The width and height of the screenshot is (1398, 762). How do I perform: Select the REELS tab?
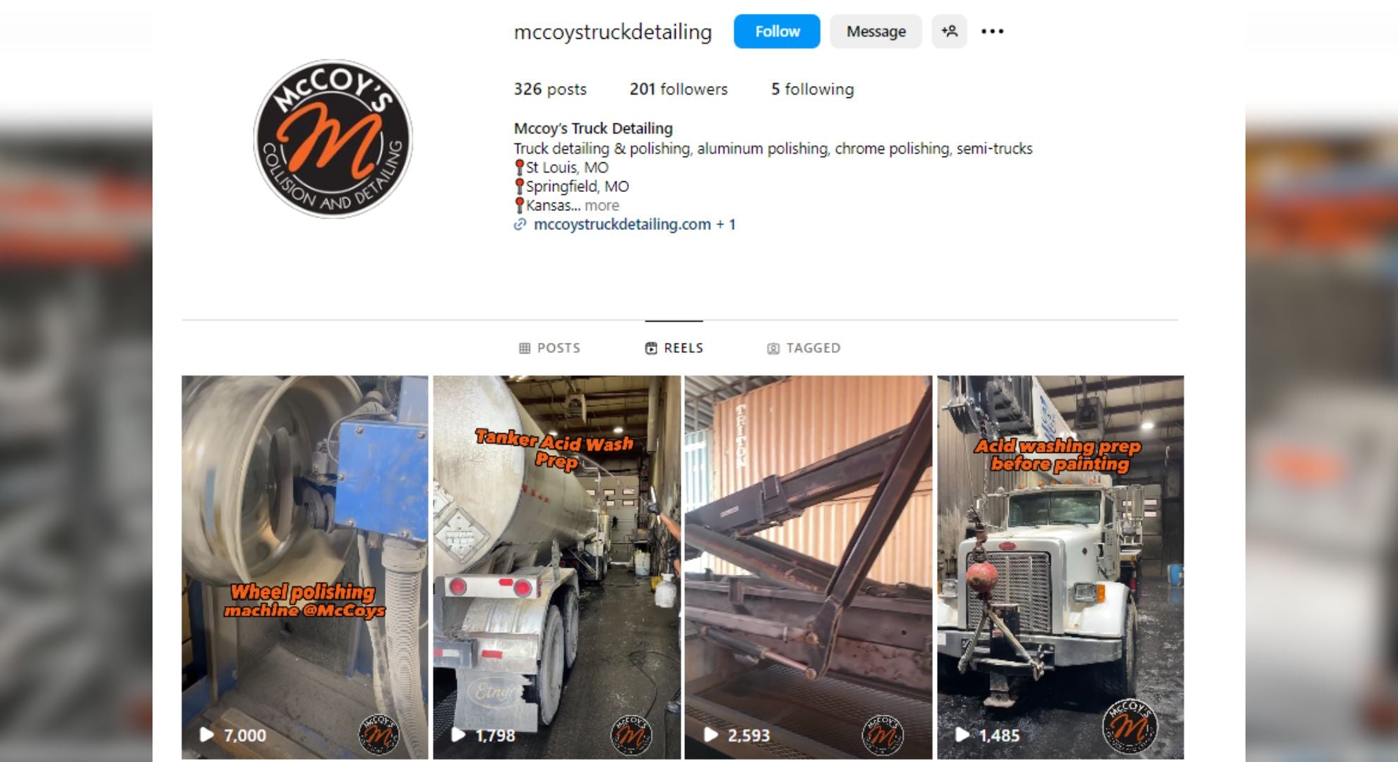674,348
